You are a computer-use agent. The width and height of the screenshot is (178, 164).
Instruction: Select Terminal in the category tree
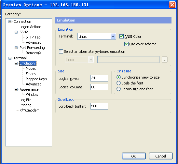coord(20,58)
